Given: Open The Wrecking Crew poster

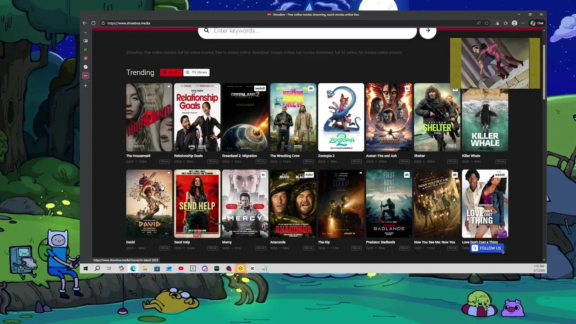Looking at the screenshot, I should click(x=293, y=117).
